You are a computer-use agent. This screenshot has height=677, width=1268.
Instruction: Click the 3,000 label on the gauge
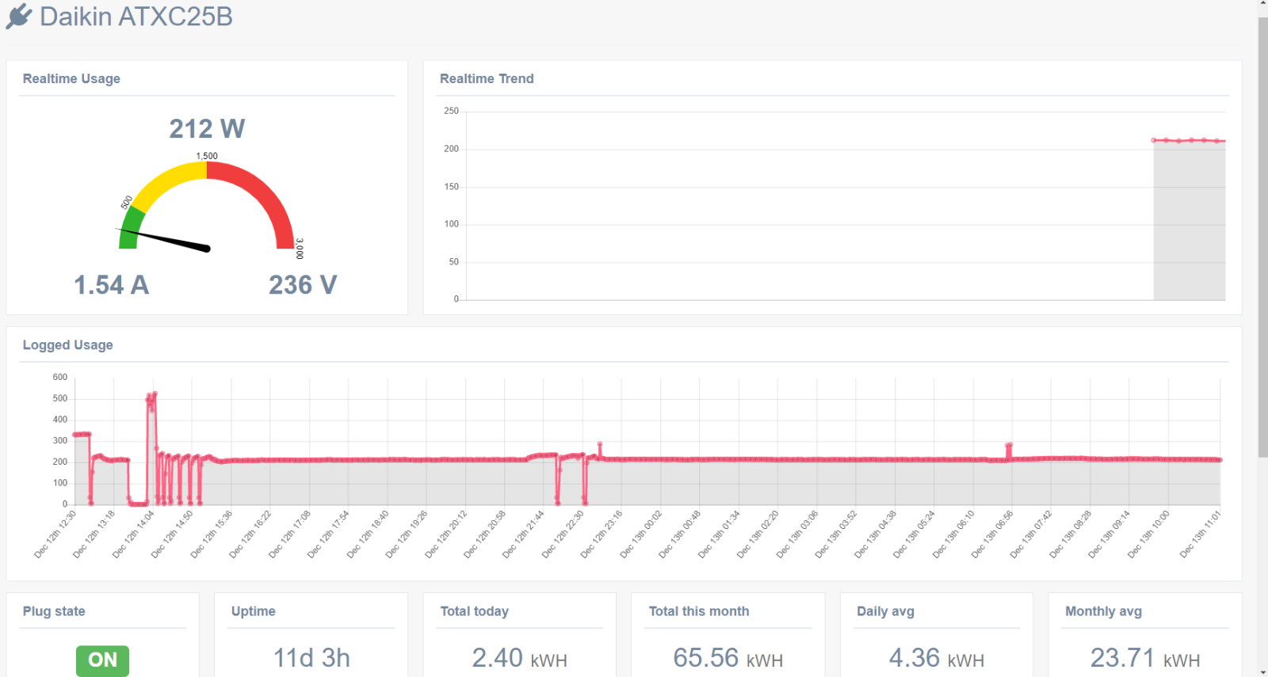click(x=300, y=249)
